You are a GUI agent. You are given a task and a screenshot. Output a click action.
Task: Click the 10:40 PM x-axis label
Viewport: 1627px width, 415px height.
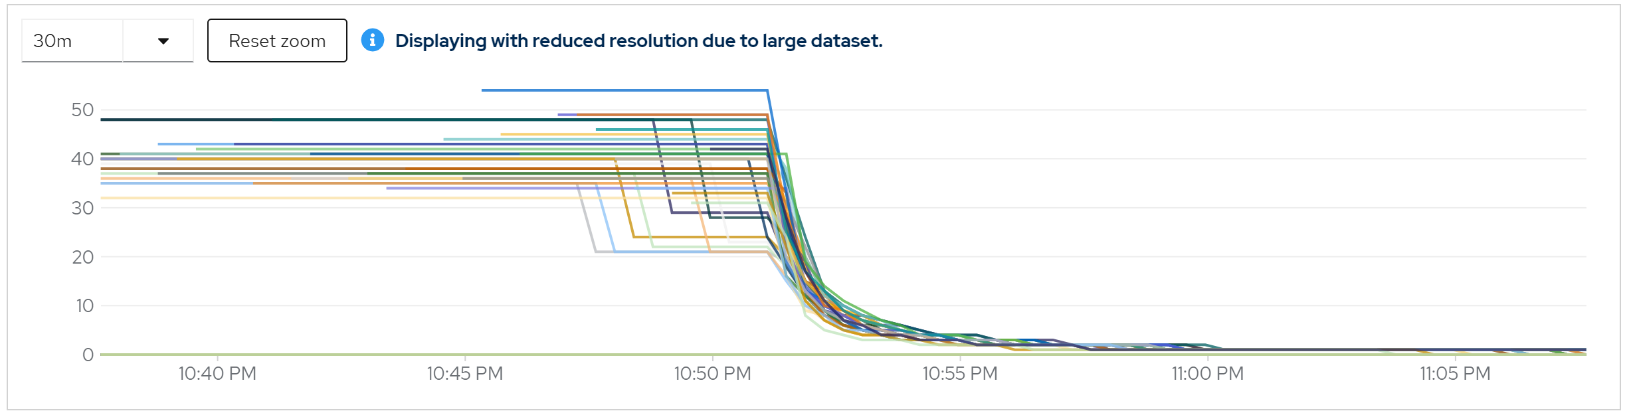217,374
